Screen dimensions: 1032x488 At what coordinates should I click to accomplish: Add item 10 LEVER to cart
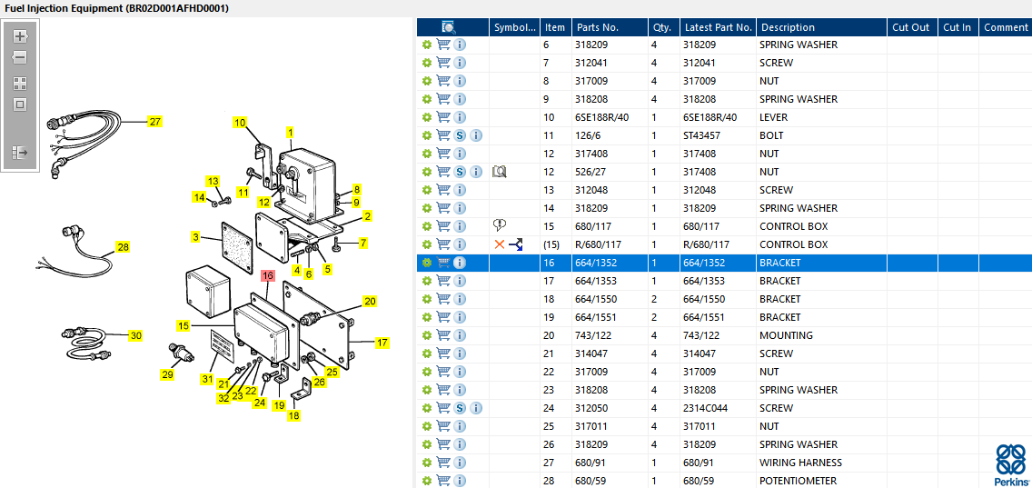coord(443,117)
